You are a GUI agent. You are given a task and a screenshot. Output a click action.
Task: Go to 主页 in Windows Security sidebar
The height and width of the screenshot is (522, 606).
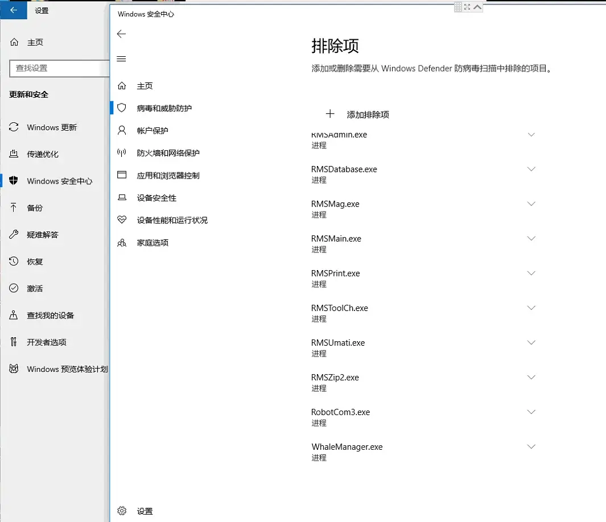pyautogui.click(x=145, y=86)
